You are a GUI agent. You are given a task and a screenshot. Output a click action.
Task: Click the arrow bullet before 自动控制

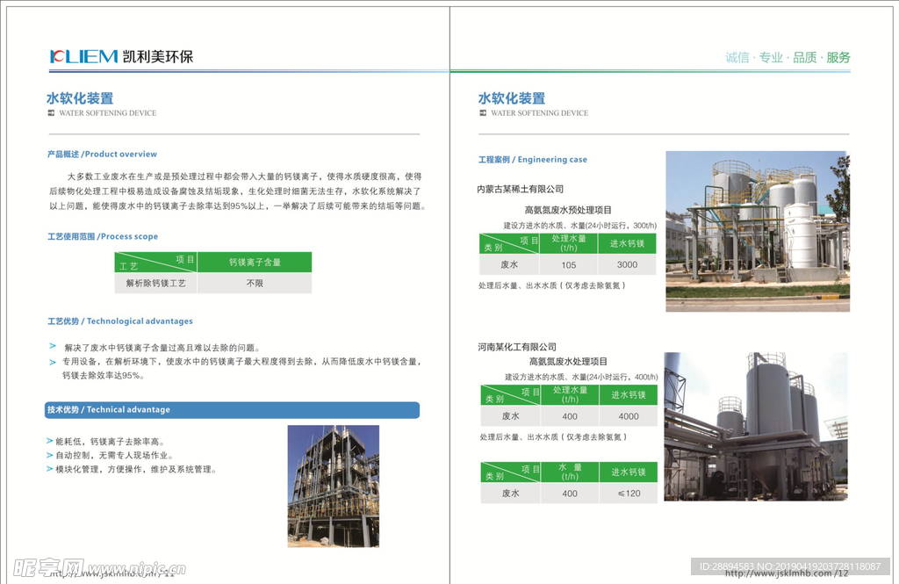point(49,455)
